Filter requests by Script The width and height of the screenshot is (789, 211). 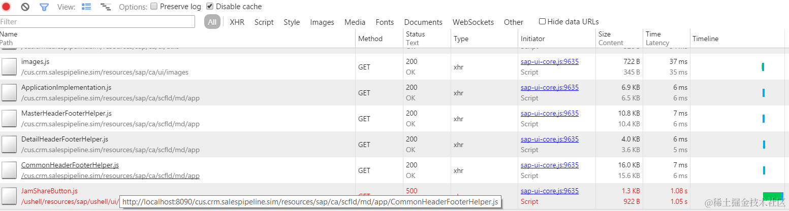(264, 22)
